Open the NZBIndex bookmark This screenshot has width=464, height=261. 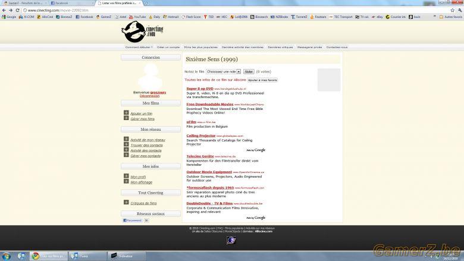click(x=280, y=17)
